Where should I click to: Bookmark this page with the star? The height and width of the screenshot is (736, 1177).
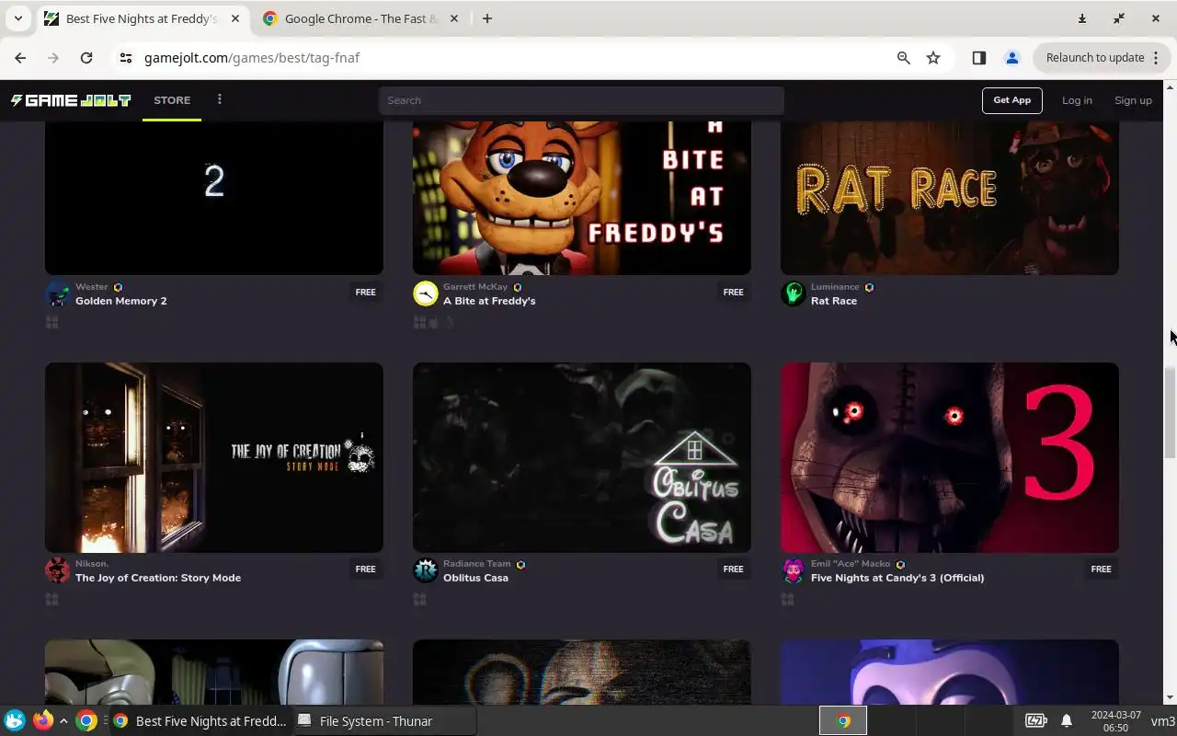click(933, 57)
